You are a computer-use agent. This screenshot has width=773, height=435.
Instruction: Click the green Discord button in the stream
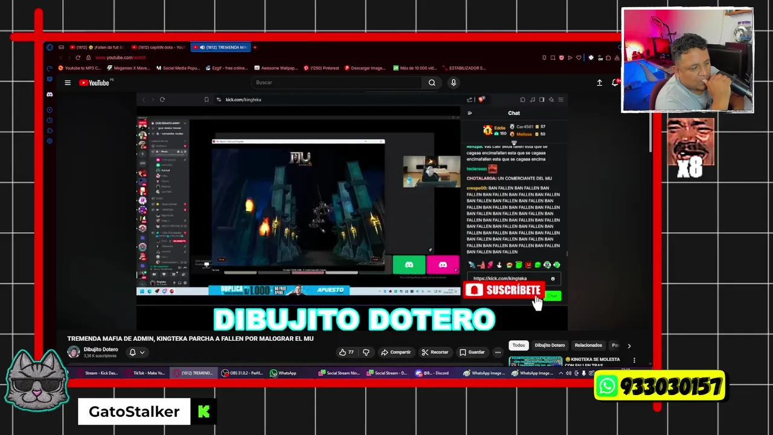point(409,265)
